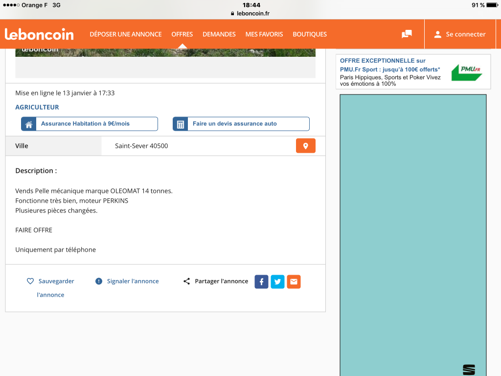Open the Demandes section

219,34
